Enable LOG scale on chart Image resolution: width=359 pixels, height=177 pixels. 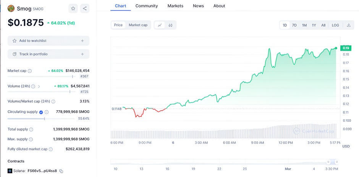coord(335,25)
